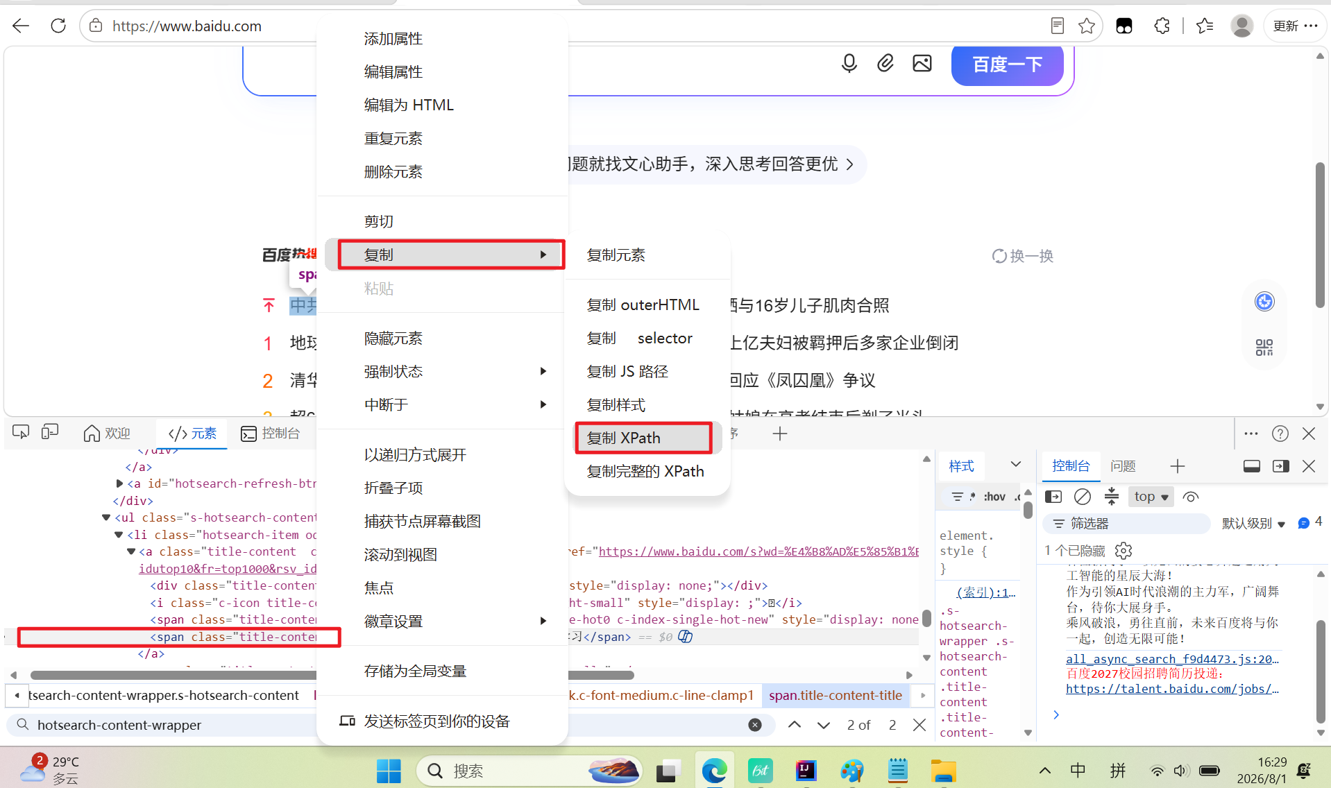Expand the 样式 panel tabs chevron

click(x=1016, y=465)
